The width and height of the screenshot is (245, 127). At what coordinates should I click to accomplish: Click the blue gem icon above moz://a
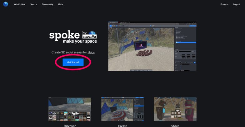92,33
